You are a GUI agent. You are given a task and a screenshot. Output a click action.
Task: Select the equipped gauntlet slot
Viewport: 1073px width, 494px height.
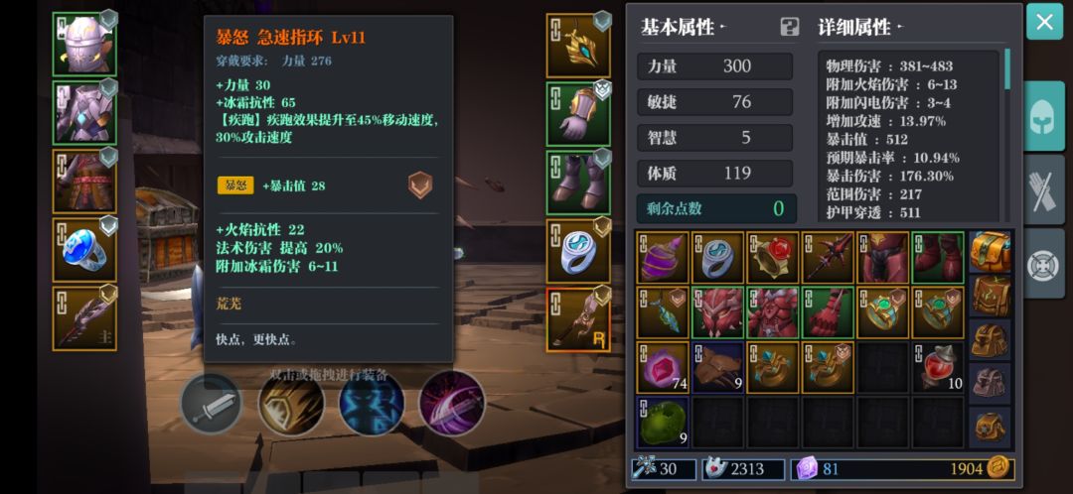point(578,113)
